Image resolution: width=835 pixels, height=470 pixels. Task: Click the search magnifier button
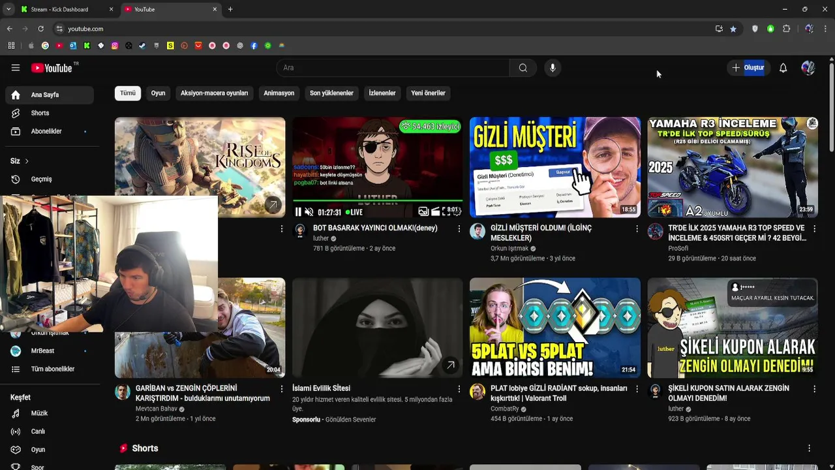[x=523, y=68]
